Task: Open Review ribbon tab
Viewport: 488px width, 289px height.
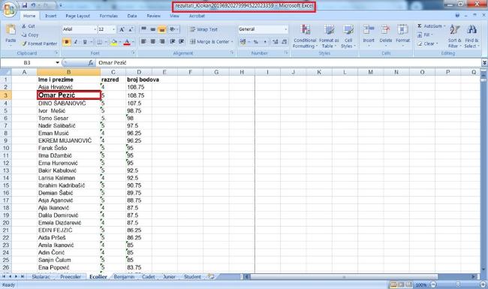Action: click(153, 16)
